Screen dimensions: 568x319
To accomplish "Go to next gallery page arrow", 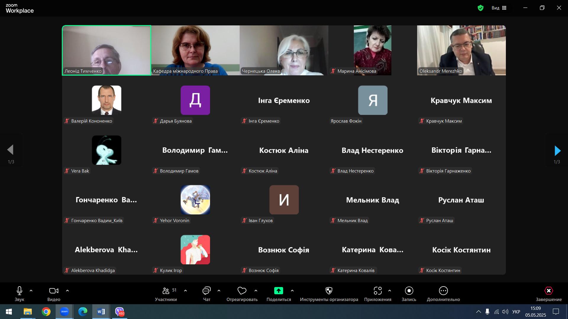I will point(557,151).
